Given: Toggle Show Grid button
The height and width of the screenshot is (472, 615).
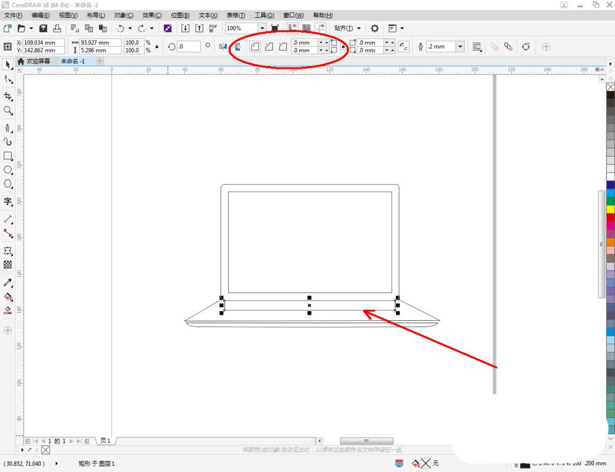Looking at the screenshot, I should (306, 28).
